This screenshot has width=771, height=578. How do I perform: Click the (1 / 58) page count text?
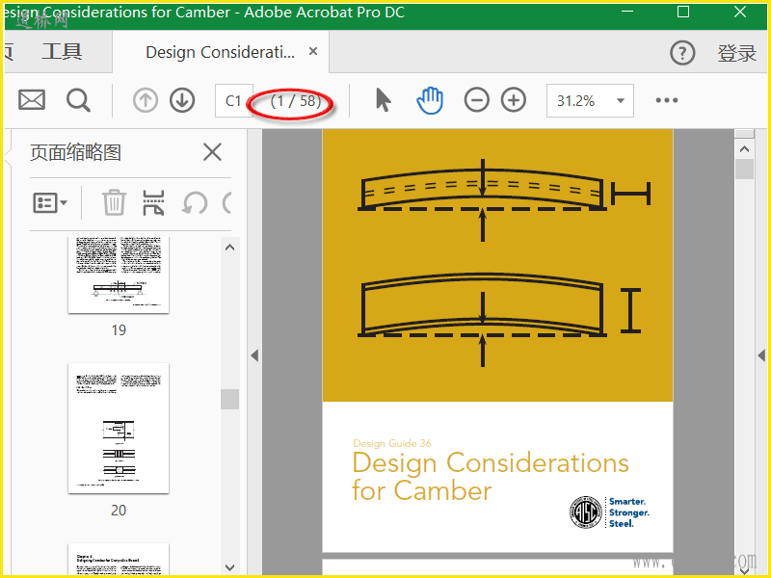click(x=296, y=101)
